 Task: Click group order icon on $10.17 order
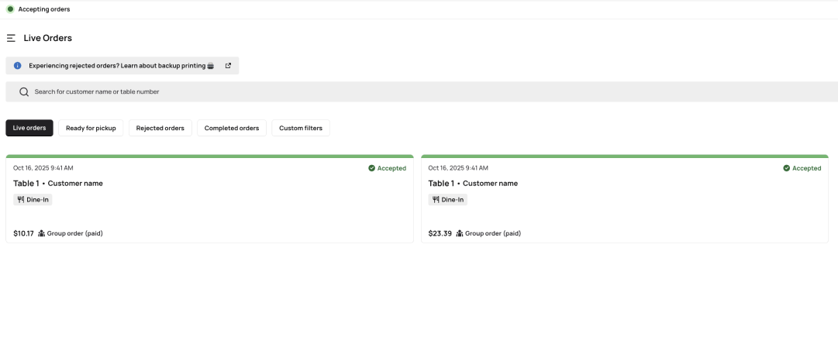click(x=42, y=233)
